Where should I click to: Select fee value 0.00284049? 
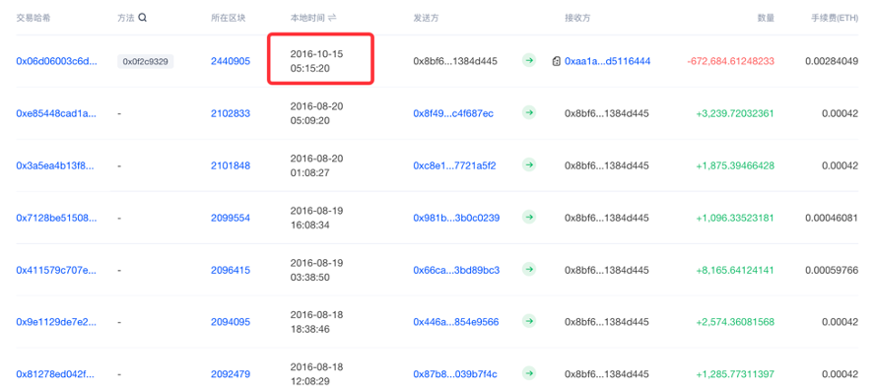pyautogui.click(x=832, y=61)
